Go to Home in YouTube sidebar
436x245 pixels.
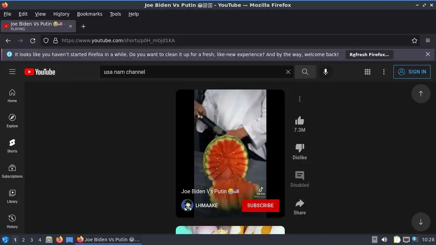point(12,96)
